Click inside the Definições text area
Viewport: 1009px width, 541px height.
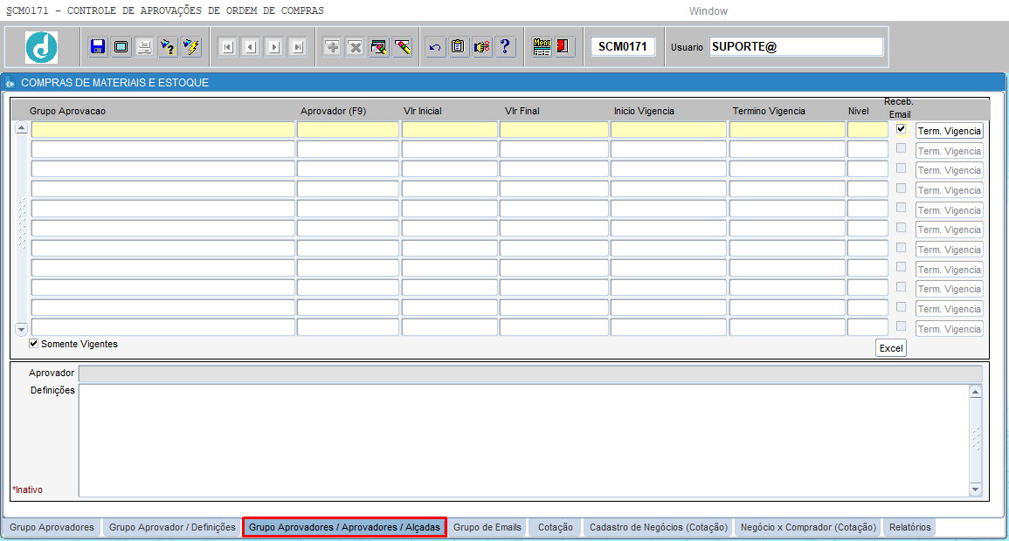pos(524,441)
